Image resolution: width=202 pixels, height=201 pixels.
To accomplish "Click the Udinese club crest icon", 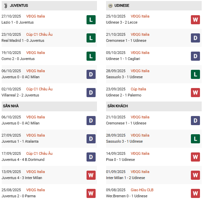I will 110,6.
